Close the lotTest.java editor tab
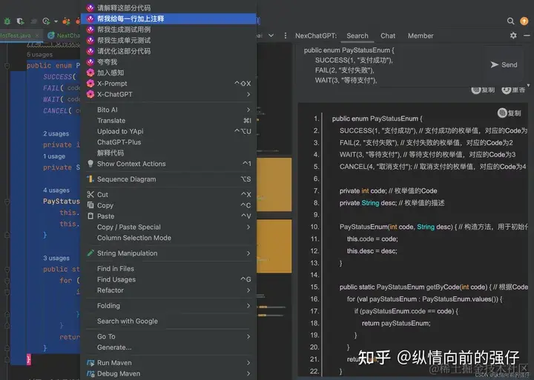Image resolution: width=534 pixels, height=380 pixels. coord(37,36)
